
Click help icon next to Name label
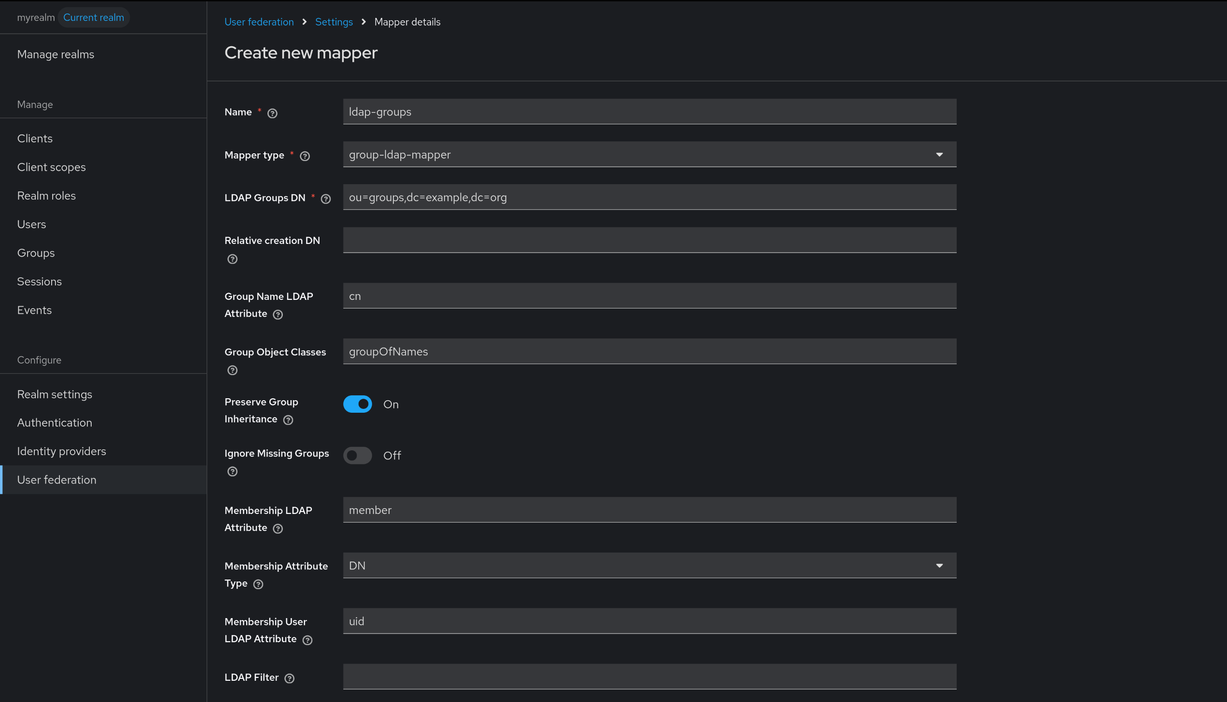click(x=272, y=113)
